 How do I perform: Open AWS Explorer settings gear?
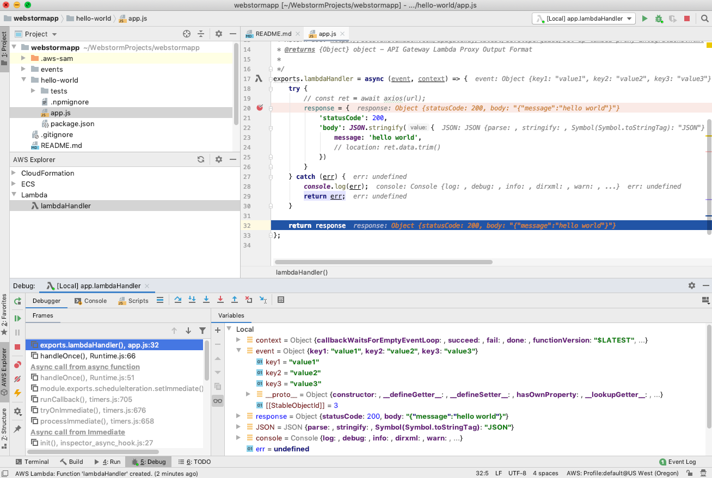pyautogui.click(x=219, y=159)
